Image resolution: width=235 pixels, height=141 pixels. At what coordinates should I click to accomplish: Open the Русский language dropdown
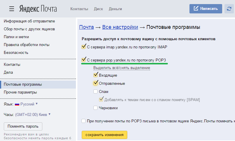tap(29, 104)
